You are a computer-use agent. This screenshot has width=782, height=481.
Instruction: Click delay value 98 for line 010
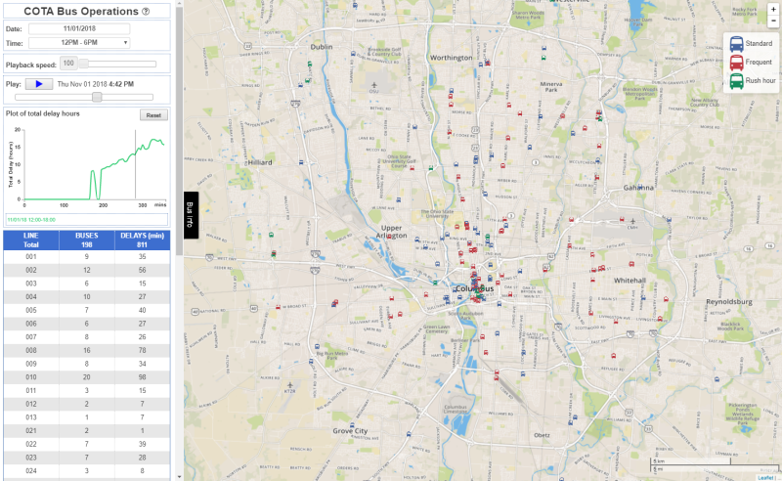point(142,377)
